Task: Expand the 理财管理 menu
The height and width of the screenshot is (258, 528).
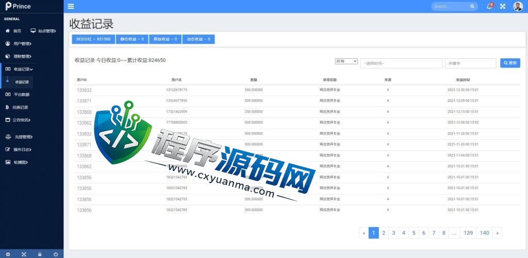Action: click(x=19, y=56)
